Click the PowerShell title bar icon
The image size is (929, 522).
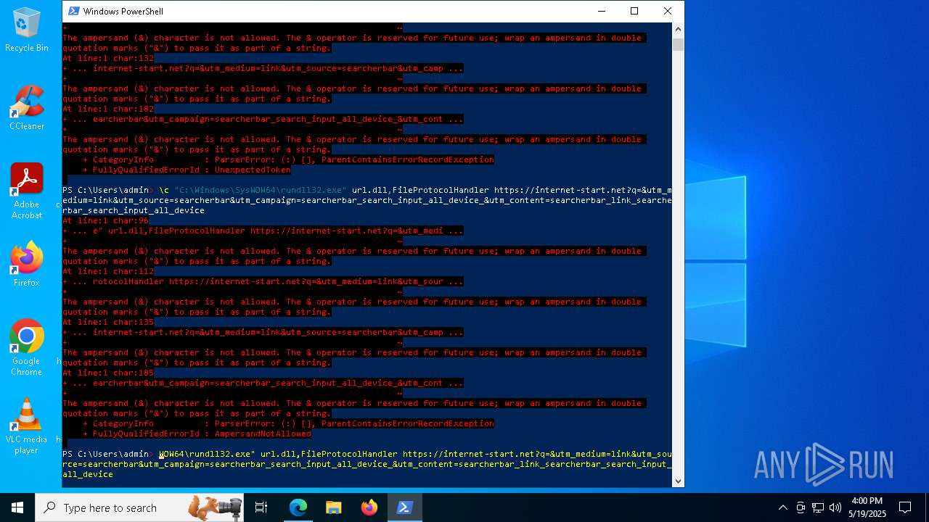pos(73,11)
